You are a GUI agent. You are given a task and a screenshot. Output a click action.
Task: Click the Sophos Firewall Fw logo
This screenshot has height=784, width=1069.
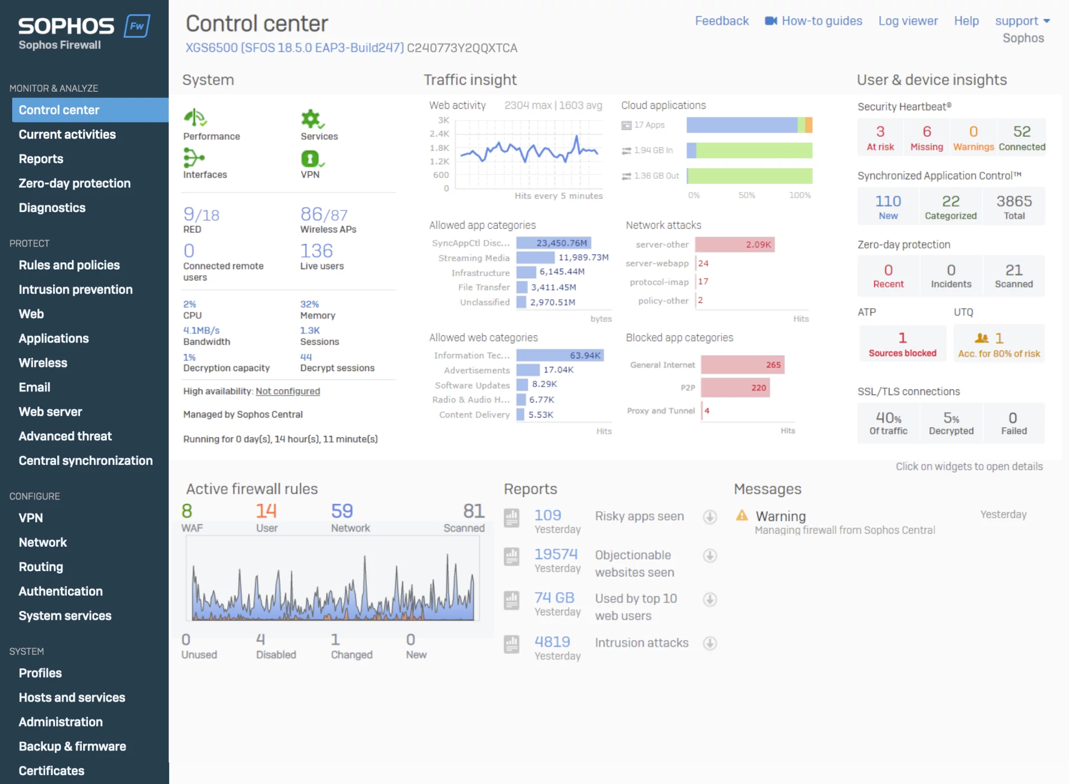click(x=137, y=26)
